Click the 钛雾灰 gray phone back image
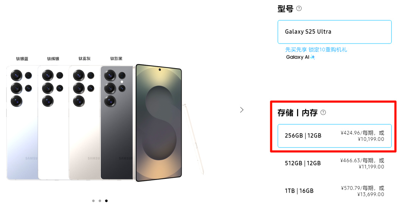 [x=85, y=123]
